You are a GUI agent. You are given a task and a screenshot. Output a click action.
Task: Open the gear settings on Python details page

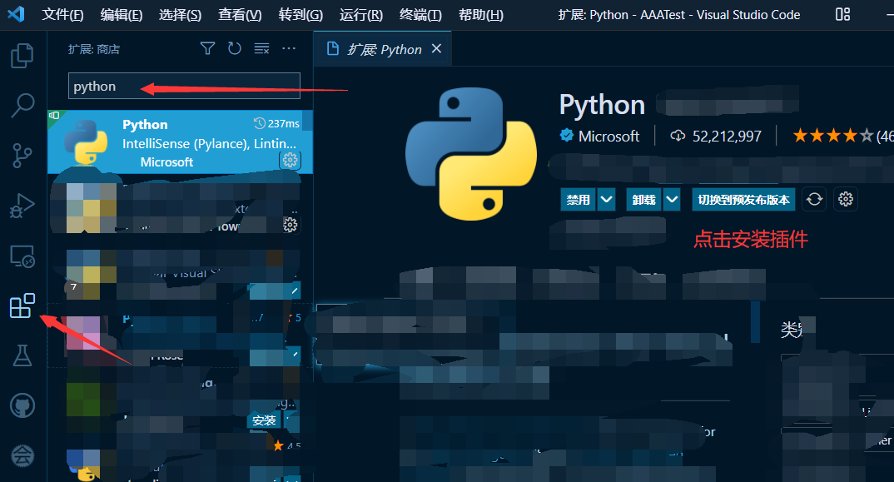click(x=846, y=199)
